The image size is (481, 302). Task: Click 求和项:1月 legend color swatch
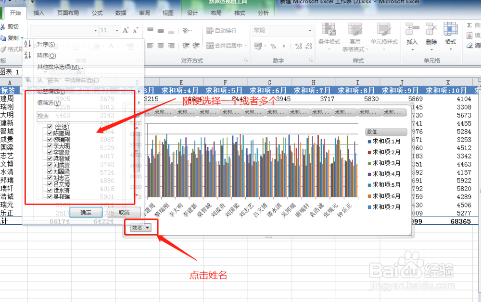369,142
